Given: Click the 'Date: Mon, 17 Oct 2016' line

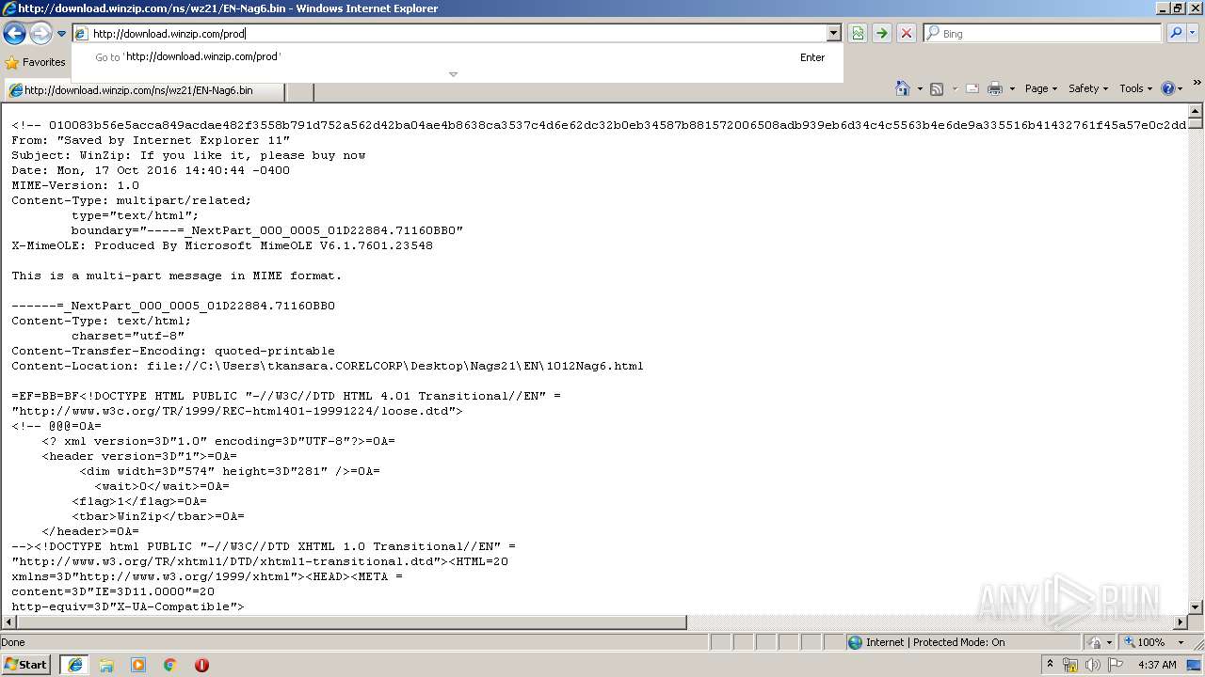Looking at the screenshot, I should tap(151, 170).
